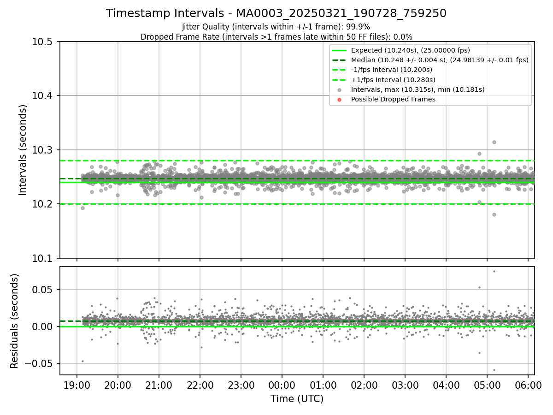Click the highest outlier point near 10.315s in intervals plot
Screen dimensions: 553x415
(x=494, y=142)
